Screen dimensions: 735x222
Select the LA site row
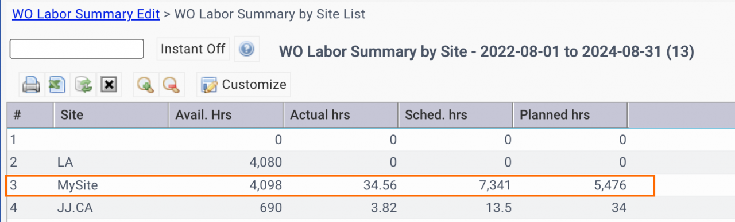pos(330,162)
